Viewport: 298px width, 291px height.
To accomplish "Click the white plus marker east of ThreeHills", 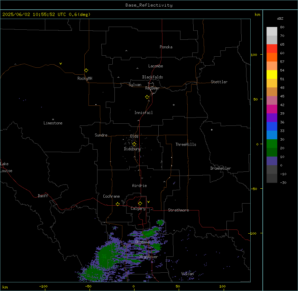I will pos(212,130).
